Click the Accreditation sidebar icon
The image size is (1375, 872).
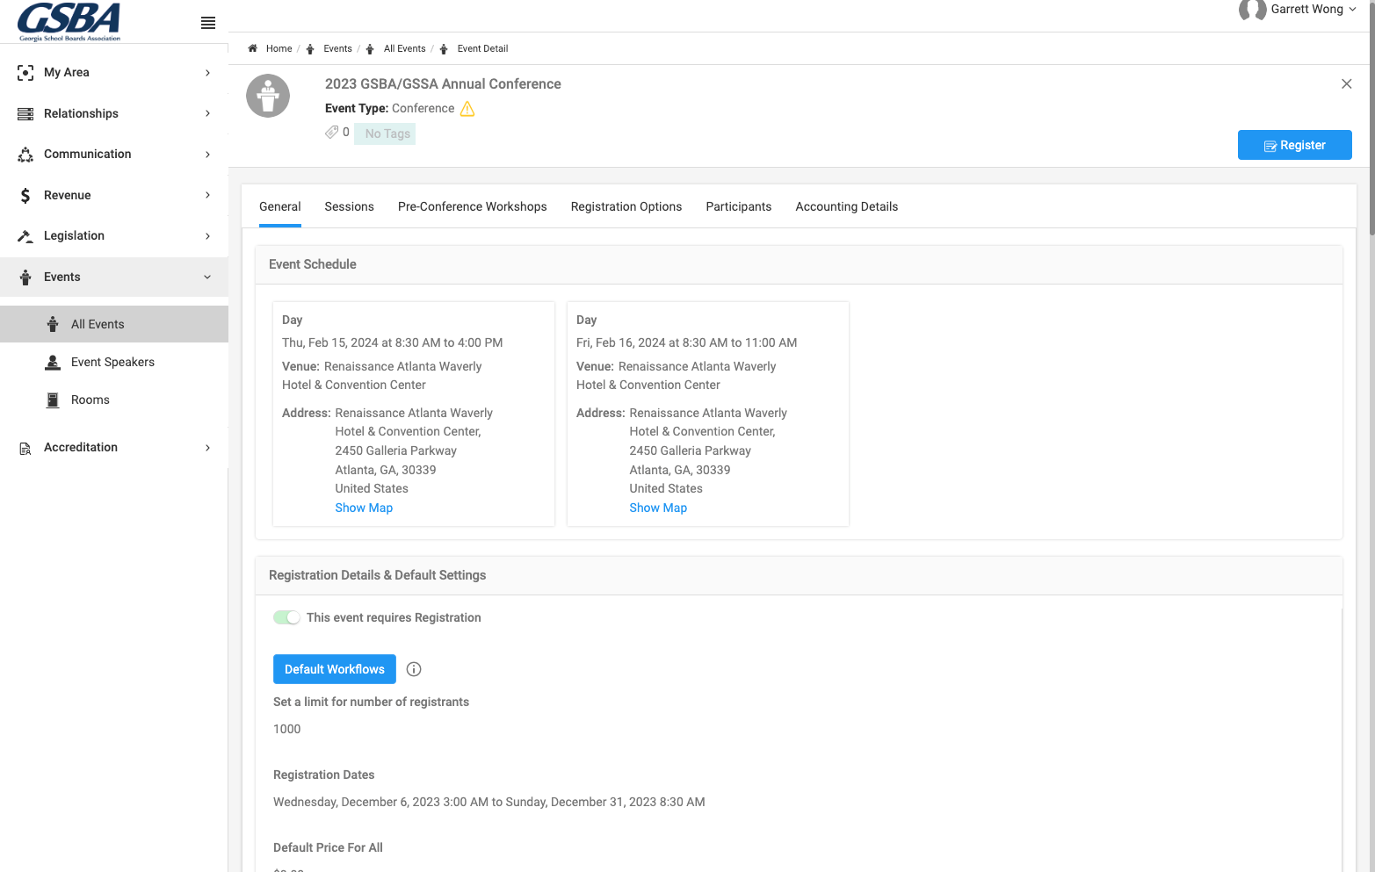point(25,448)
